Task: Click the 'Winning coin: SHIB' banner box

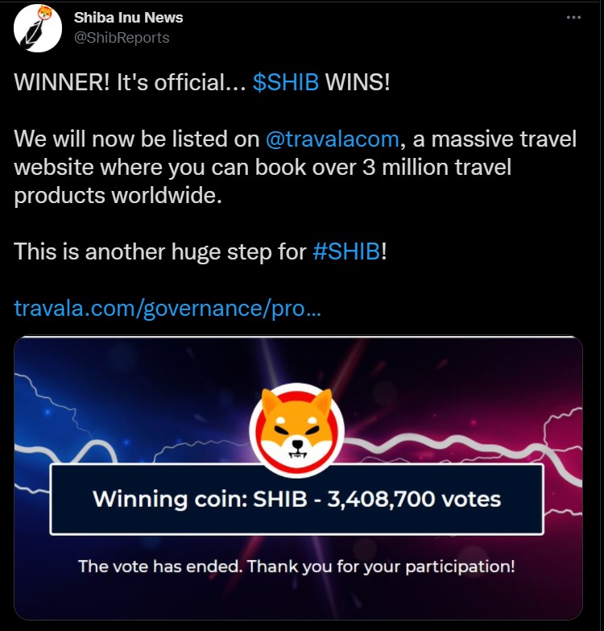Action: pyautogui.click(x=297, y=499)
